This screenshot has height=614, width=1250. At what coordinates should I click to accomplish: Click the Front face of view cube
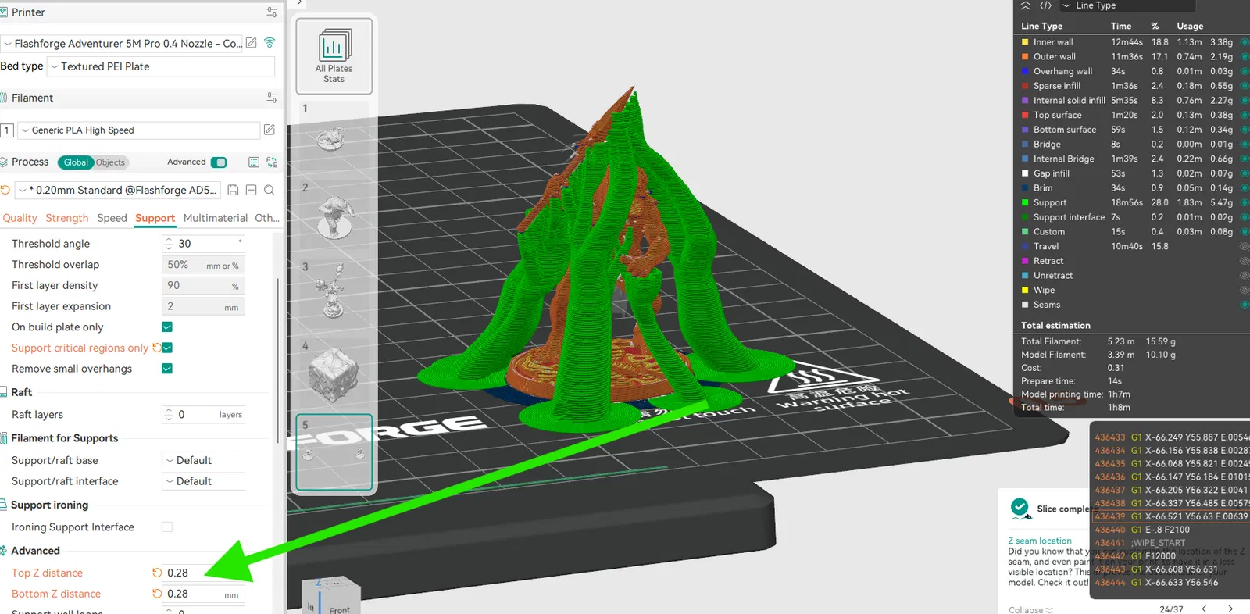pyautogui.click(x=339, y=609)
